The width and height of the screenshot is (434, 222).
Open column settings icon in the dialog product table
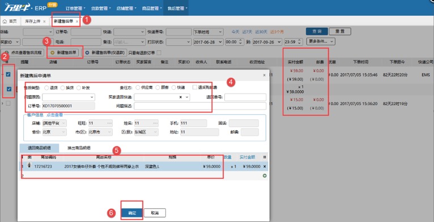click(x=265, y=157)
